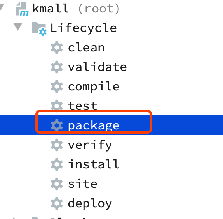The height and width of the screenshot is (219, 223).
Task: Select the highlighted package phase
Action: pyautogui.click(x=94, y=125)
